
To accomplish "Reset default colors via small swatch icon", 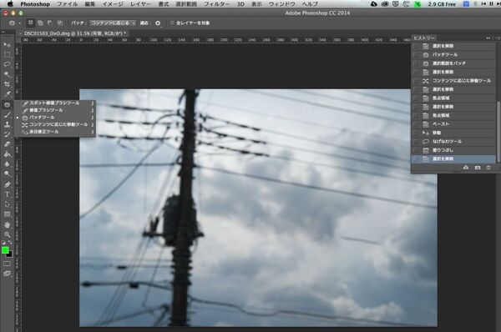I will tap(3, 243).
